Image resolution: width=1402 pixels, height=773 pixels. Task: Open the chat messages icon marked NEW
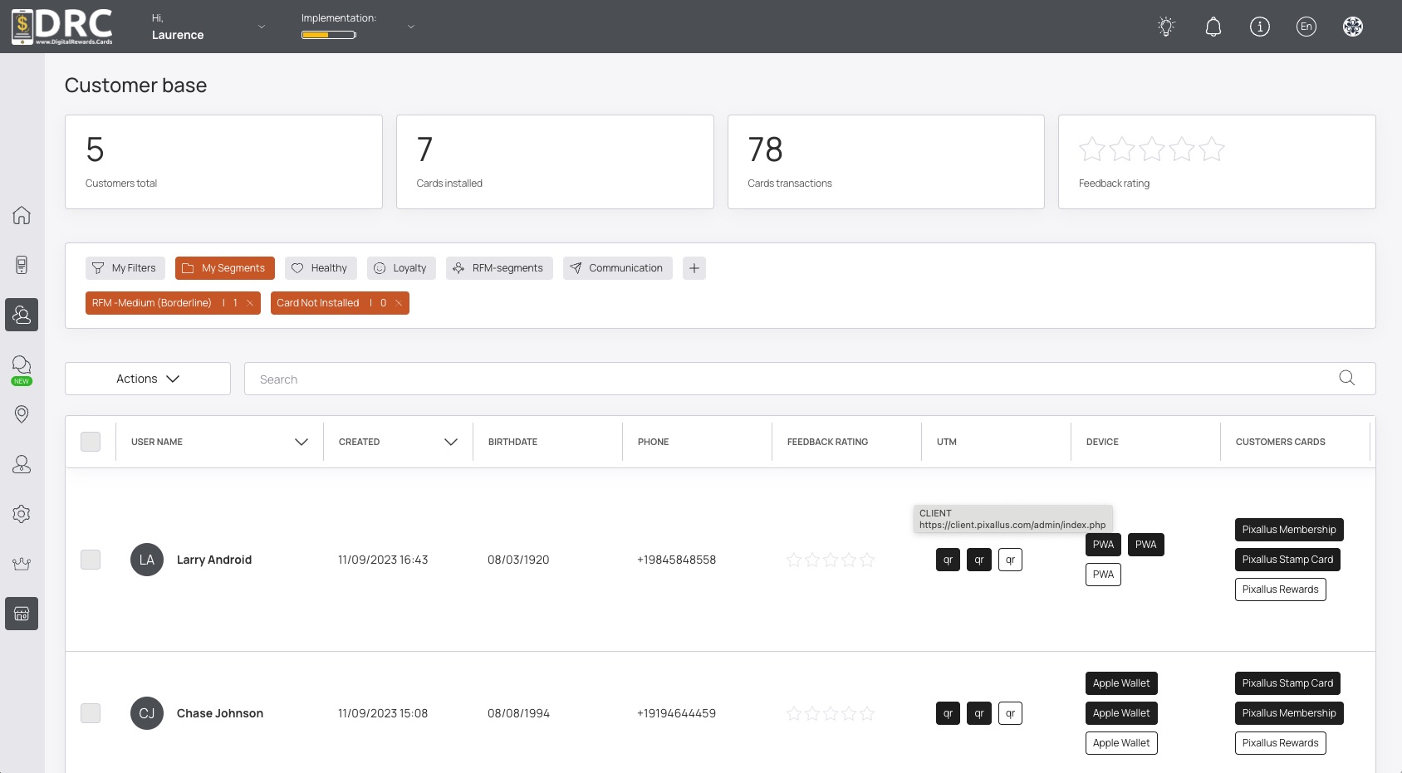tap(22, 369)
